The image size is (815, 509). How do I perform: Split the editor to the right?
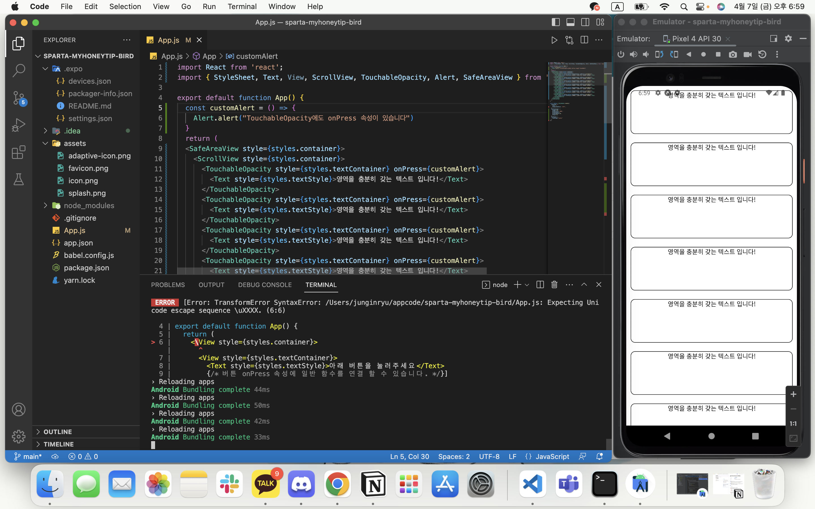click(584, 40)
